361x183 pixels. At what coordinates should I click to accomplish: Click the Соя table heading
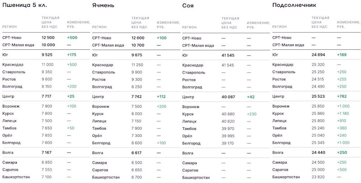pos(188,5)
